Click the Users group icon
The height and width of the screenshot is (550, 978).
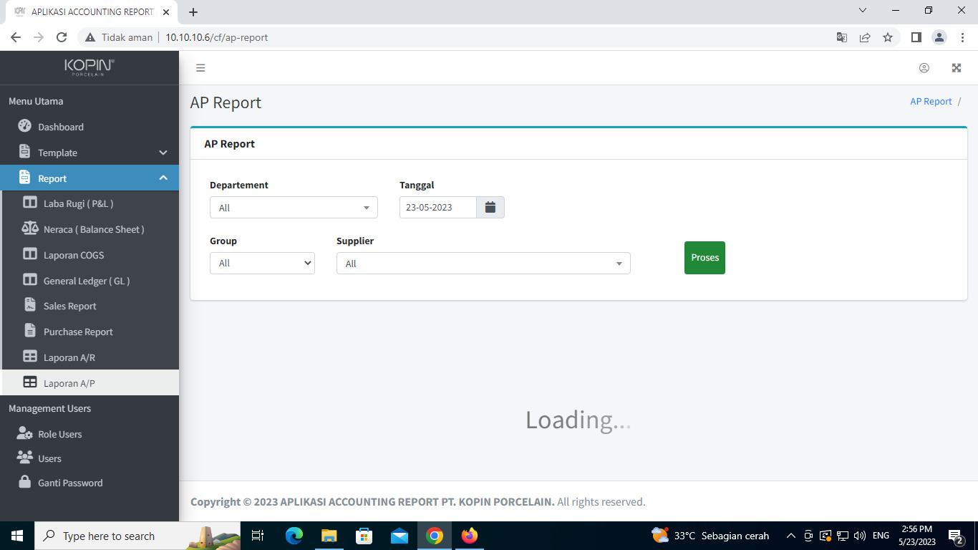pos(24,458)
